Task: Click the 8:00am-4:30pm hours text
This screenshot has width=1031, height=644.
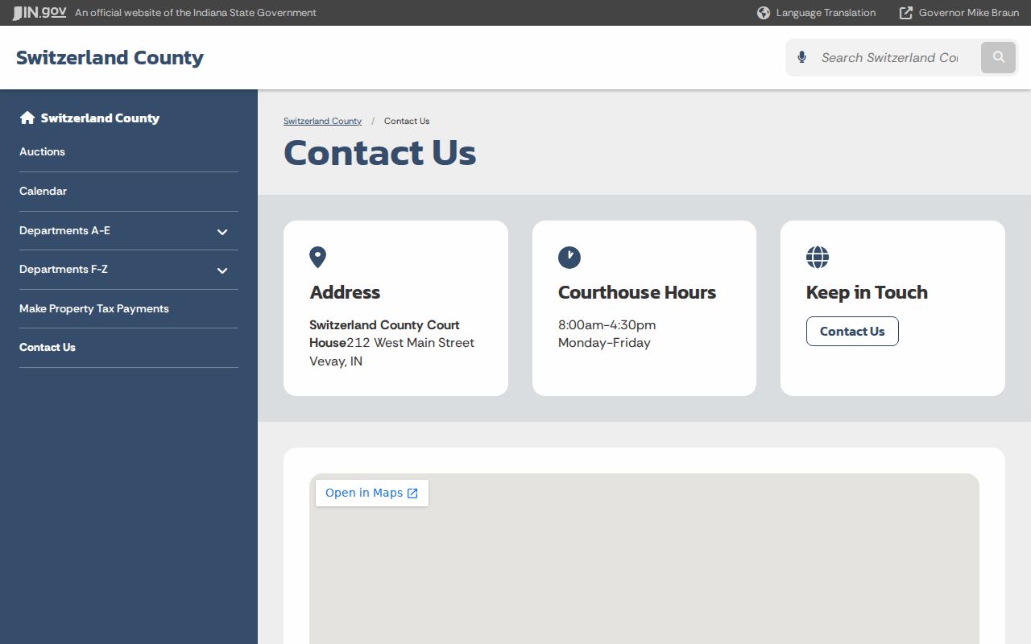Action: (x=607, y=325)
